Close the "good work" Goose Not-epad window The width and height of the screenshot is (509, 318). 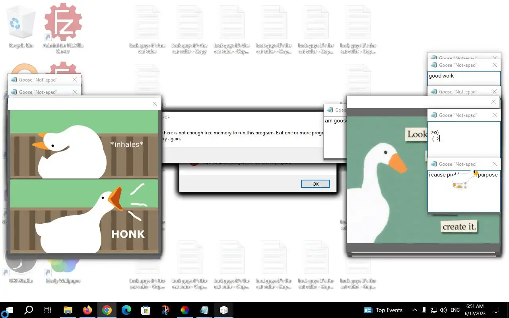pyautogui.click(x=495, y=65)
